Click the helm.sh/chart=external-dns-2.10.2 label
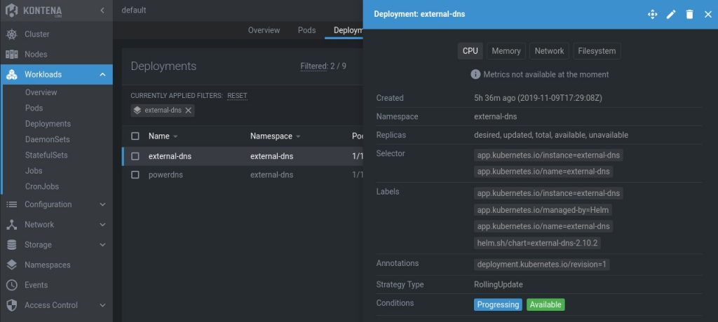 537,244
